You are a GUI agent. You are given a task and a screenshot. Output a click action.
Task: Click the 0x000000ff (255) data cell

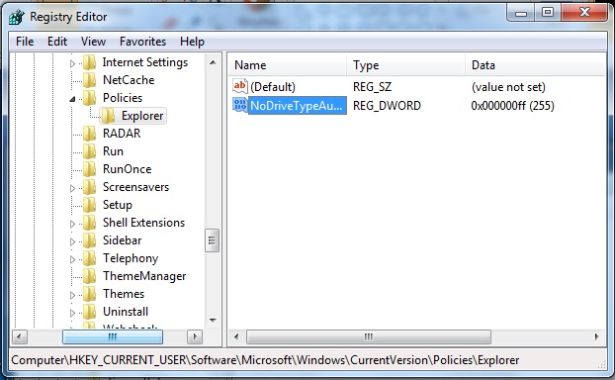512,106
